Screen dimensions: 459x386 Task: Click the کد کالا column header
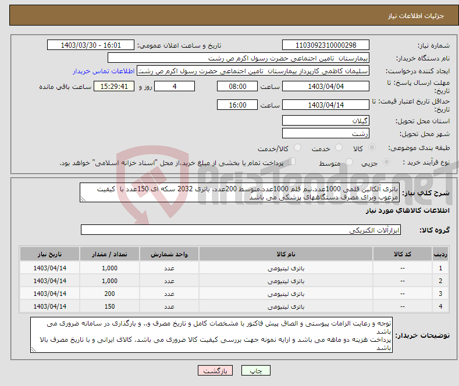click(403, 254)
